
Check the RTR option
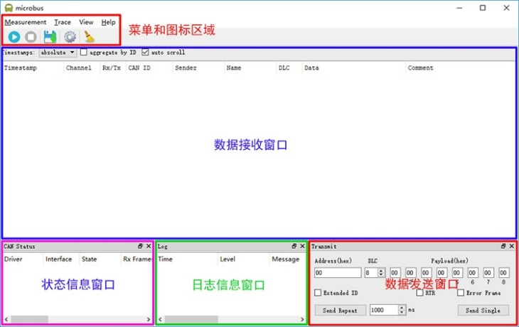[419, 293]
